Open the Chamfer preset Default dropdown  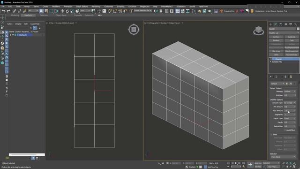(x=277, y=84)
